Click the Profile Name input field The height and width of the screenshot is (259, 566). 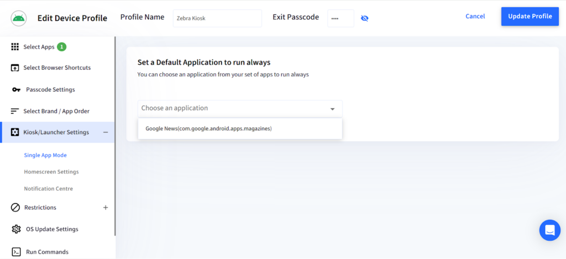[217, 18]
